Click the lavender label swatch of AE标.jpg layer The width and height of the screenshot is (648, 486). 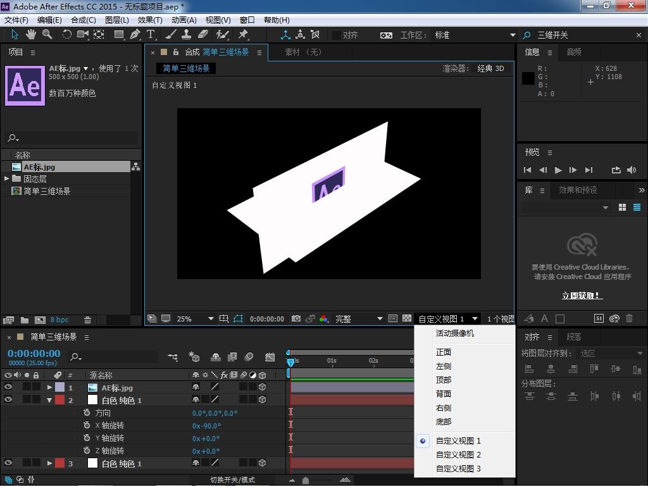60,387
